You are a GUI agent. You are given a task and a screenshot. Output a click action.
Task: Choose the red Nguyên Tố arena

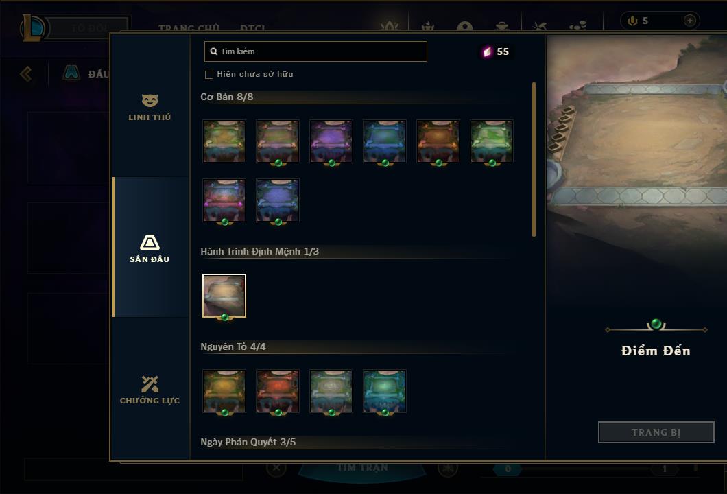click(278, 391)
